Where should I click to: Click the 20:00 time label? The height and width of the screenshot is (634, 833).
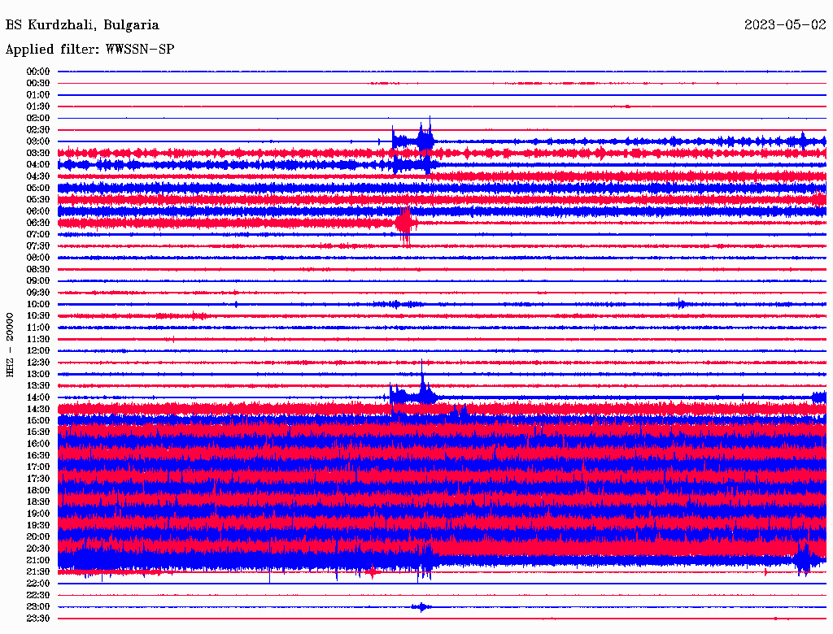(x=38, y=536)
